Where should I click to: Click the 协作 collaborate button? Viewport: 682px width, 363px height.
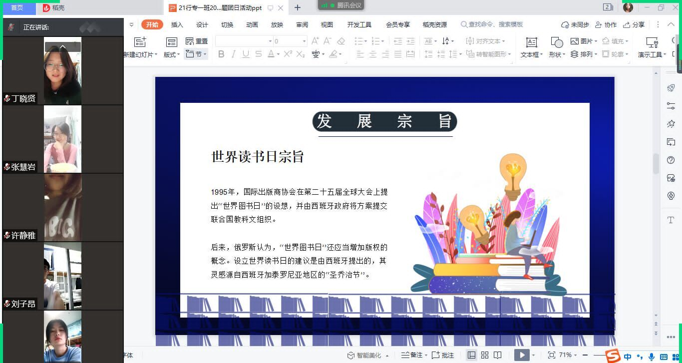[x=606, y=24]
